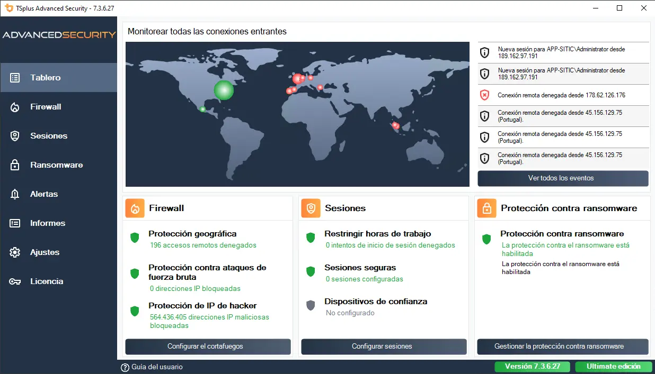Click the Sesiones shield icon in sidebar
655x374 pixels.
tap(15, 136)
